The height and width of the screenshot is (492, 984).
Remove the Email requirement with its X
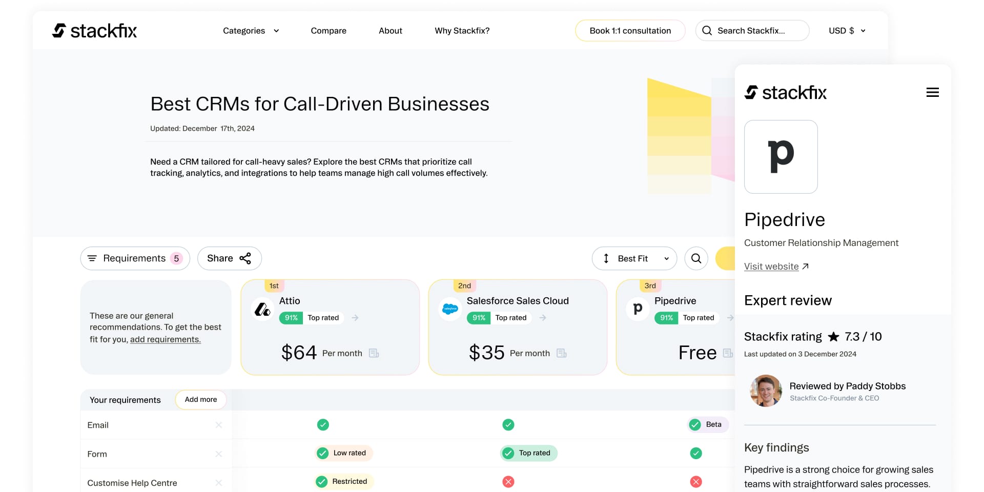click(219, 425)
